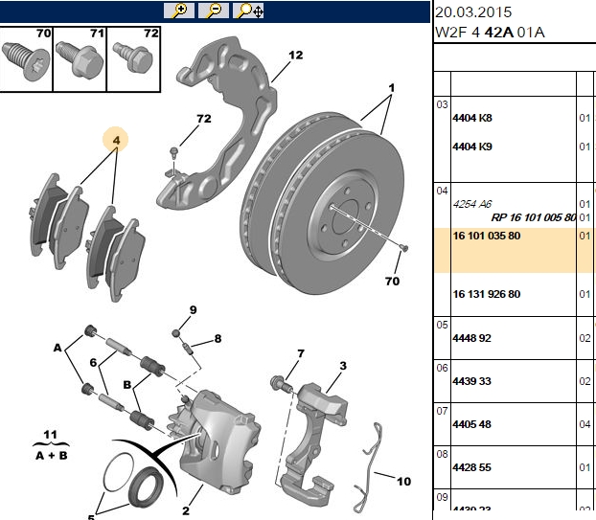Click the date 20.03.2015 header text
Screen dimensions: 596x520
(473, 12)
